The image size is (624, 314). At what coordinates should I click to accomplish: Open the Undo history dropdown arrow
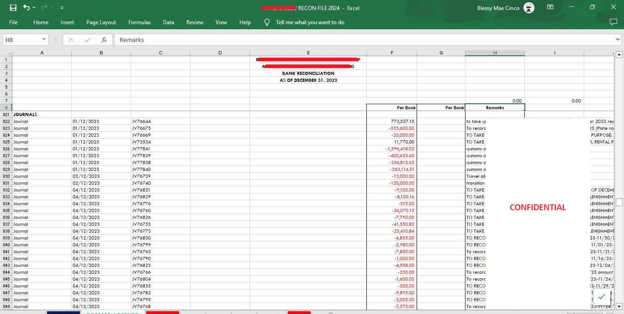pyautogui.click(x=34, y=8)
